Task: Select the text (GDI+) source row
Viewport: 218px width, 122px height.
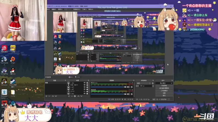Action: coord(78,85)
